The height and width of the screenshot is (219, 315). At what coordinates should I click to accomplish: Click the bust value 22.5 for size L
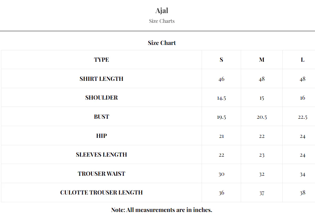(303, 117)
